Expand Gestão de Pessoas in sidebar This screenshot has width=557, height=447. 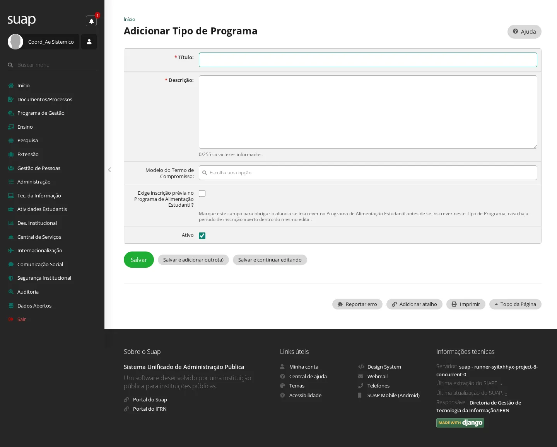click(39, 168)
